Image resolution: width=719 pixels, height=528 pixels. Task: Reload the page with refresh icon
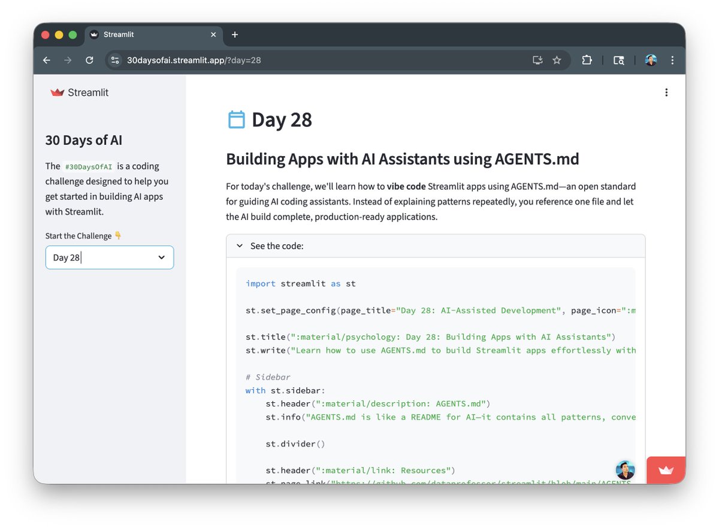[x=89, y=60]
